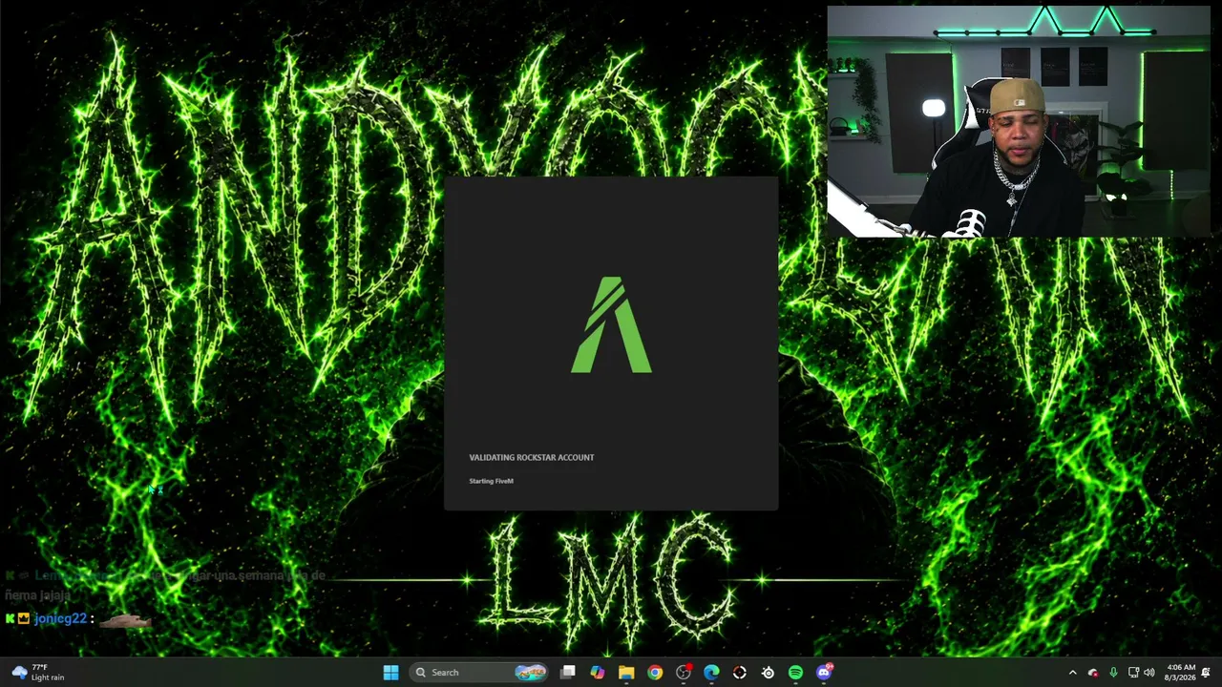The width and height of the screenshot is (1222, 687).
Task: Open File Explorer from the taskbar
Action: tap(626, 673)
